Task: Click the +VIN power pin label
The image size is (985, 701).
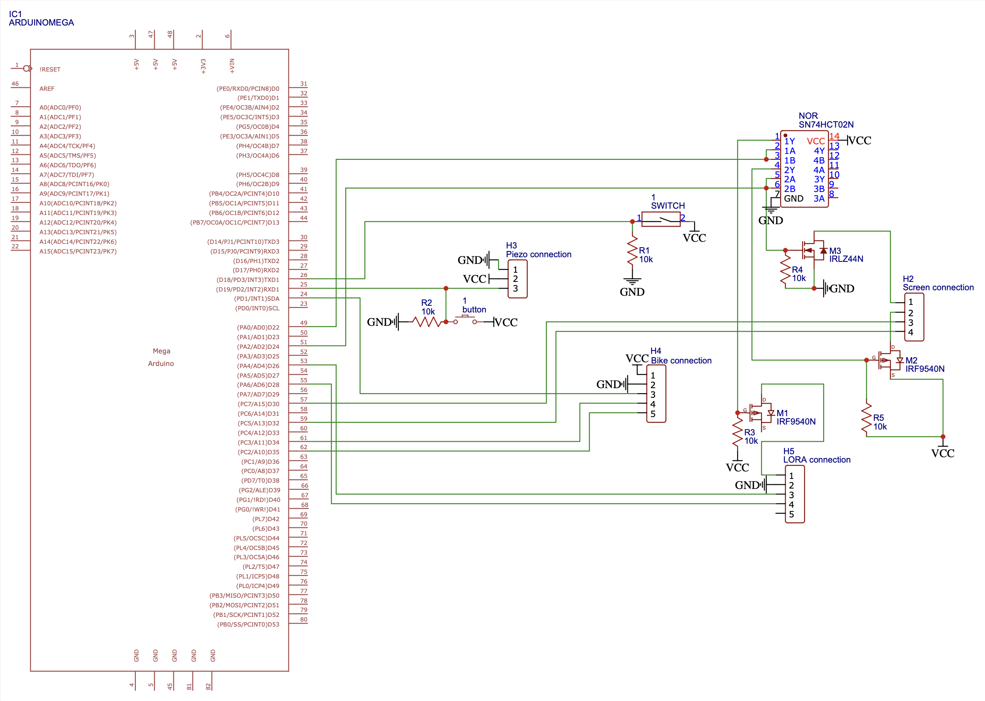Action: (x=232, y=66)
